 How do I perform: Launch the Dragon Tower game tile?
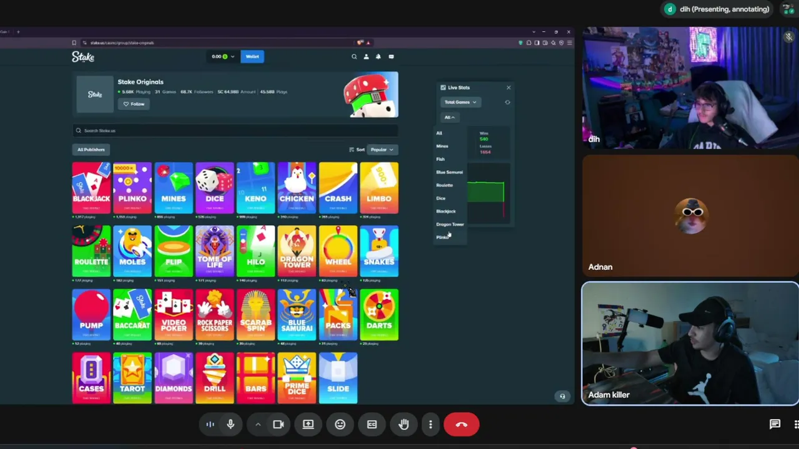[x=297, y=251]
